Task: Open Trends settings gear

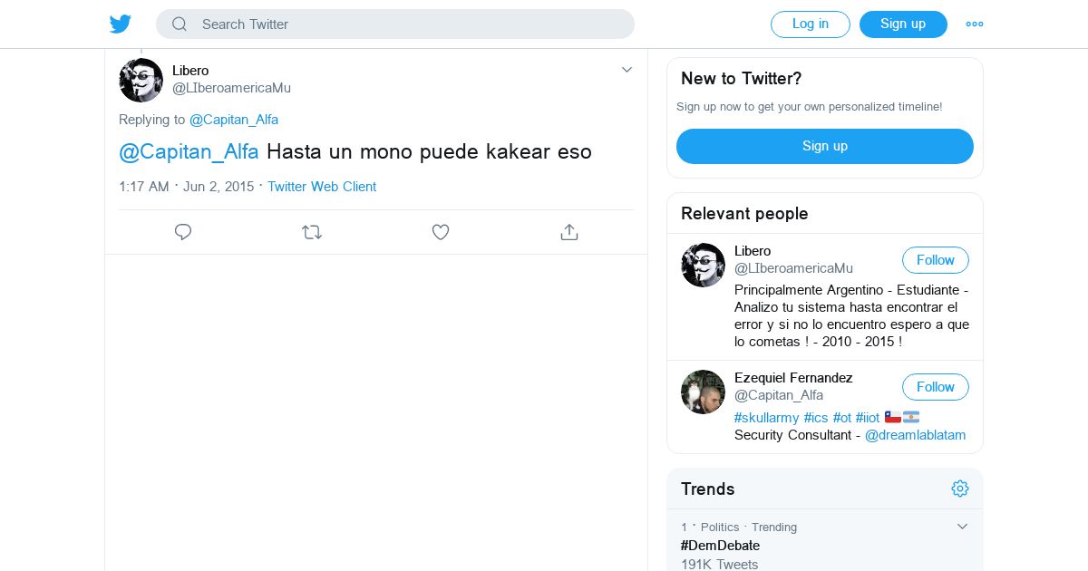Action: tap(960, 489)
